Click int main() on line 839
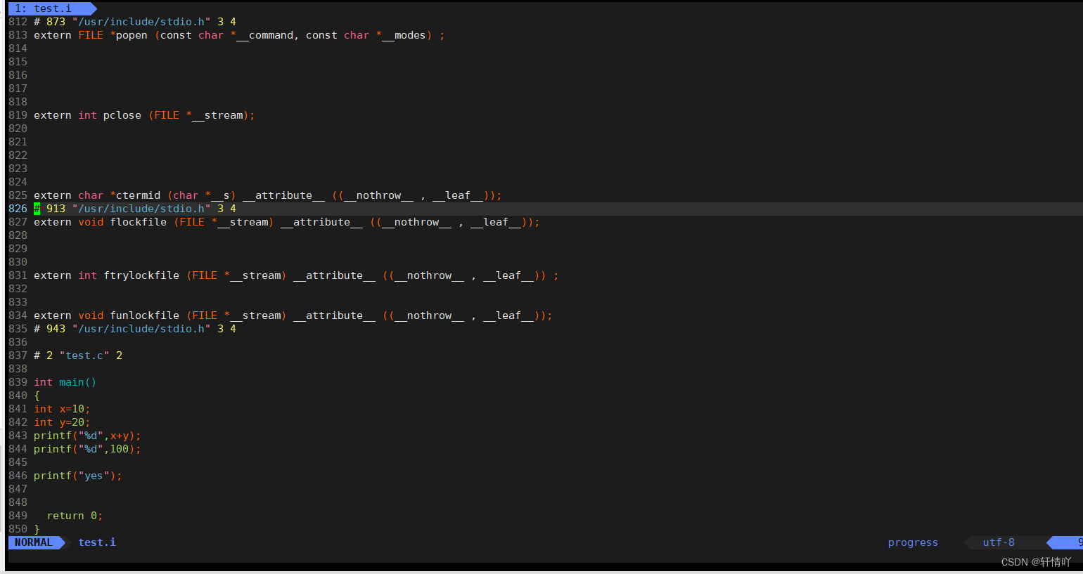The height and width of the screenshot is (574, 1083). 65,382
